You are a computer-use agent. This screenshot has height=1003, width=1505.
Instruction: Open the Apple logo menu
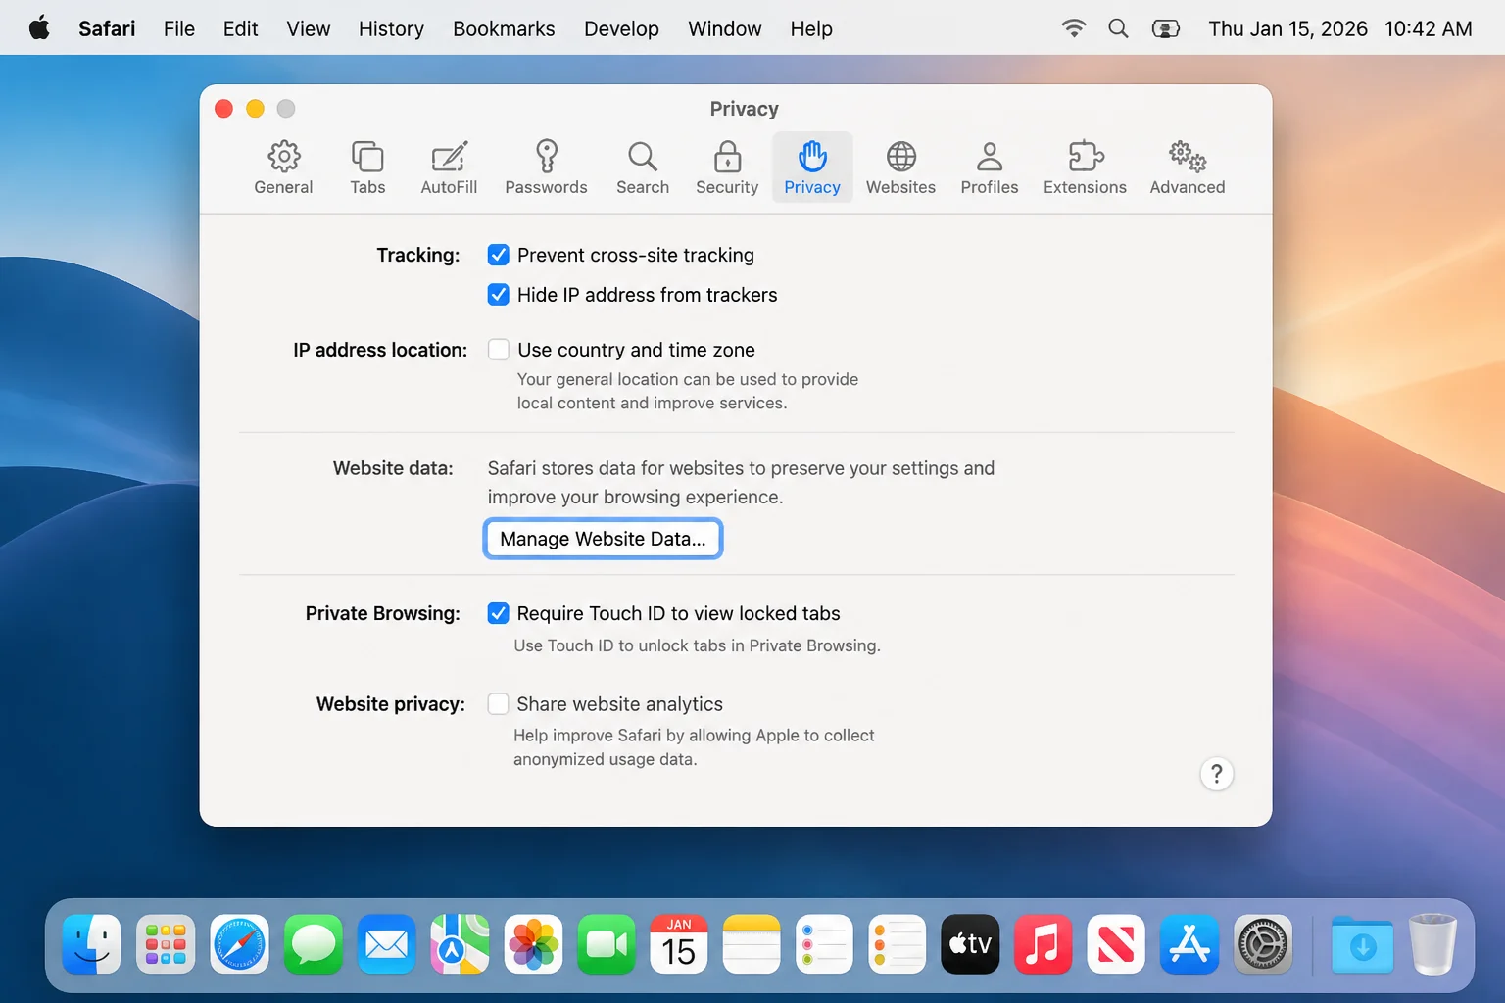click(39, 27)
